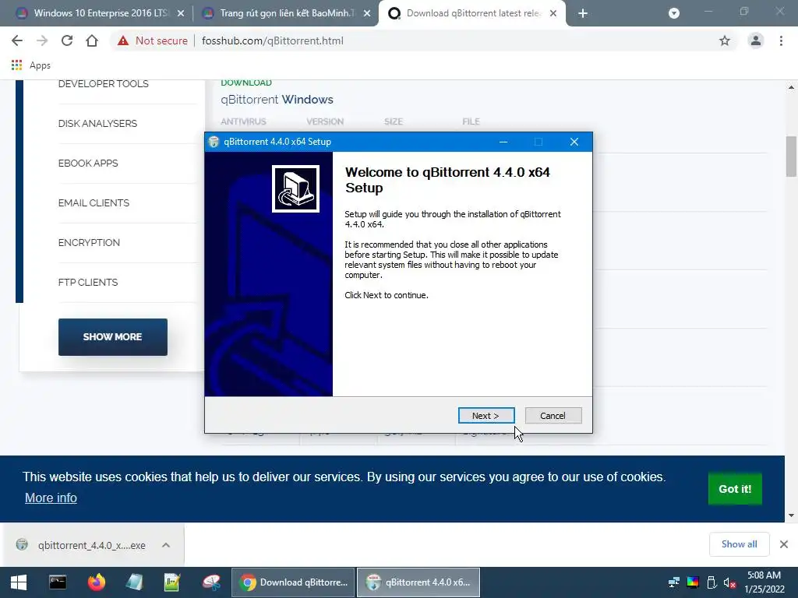Screen dimensions: 798x598
Task: Click the page scrollbar thumb
Action: point(791,157)
